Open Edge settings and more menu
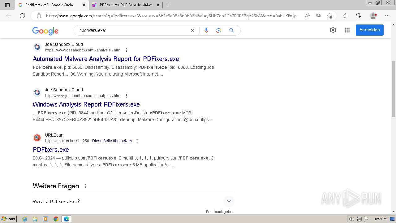The height and width of the screenshot is (223, 396). (387, 16)
